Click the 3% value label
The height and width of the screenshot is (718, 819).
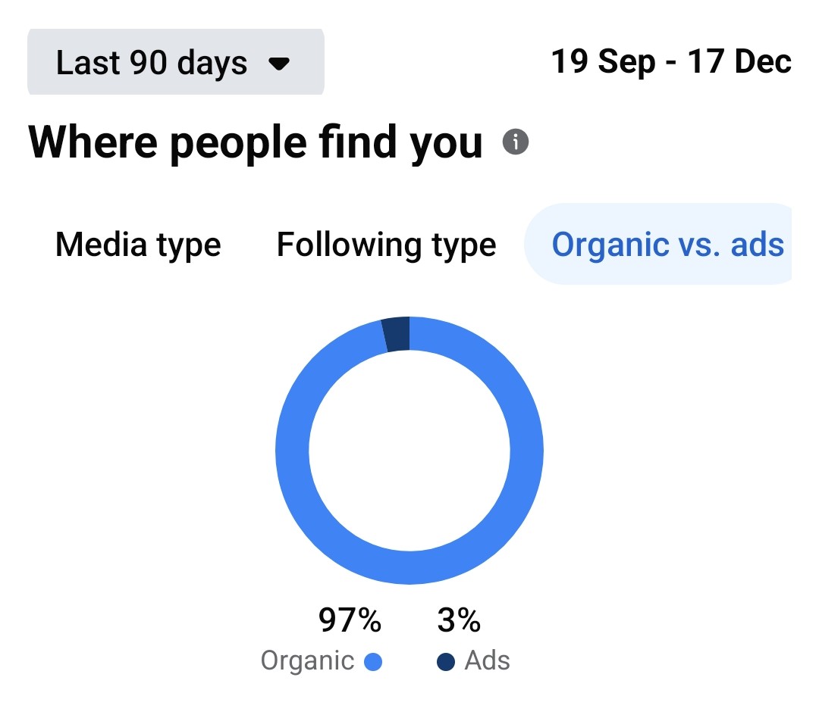(459, 621)
